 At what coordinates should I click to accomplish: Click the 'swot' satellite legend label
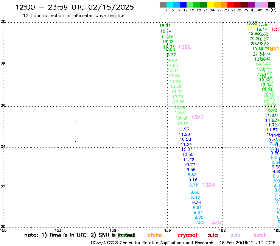[260, 235]
